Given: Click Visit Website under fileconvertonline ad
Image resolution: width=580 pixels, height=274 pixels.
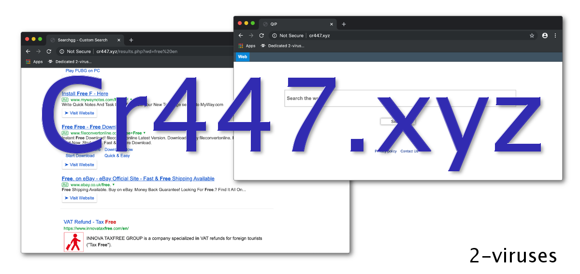Looking at the screenshot, I should point(79,164).
